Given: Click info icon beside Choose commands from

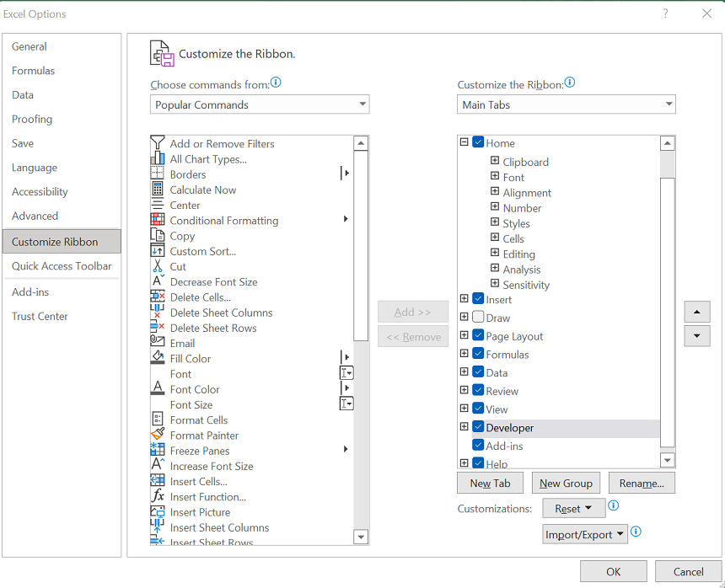Looking at the screenshot, I should click(276, 83).
